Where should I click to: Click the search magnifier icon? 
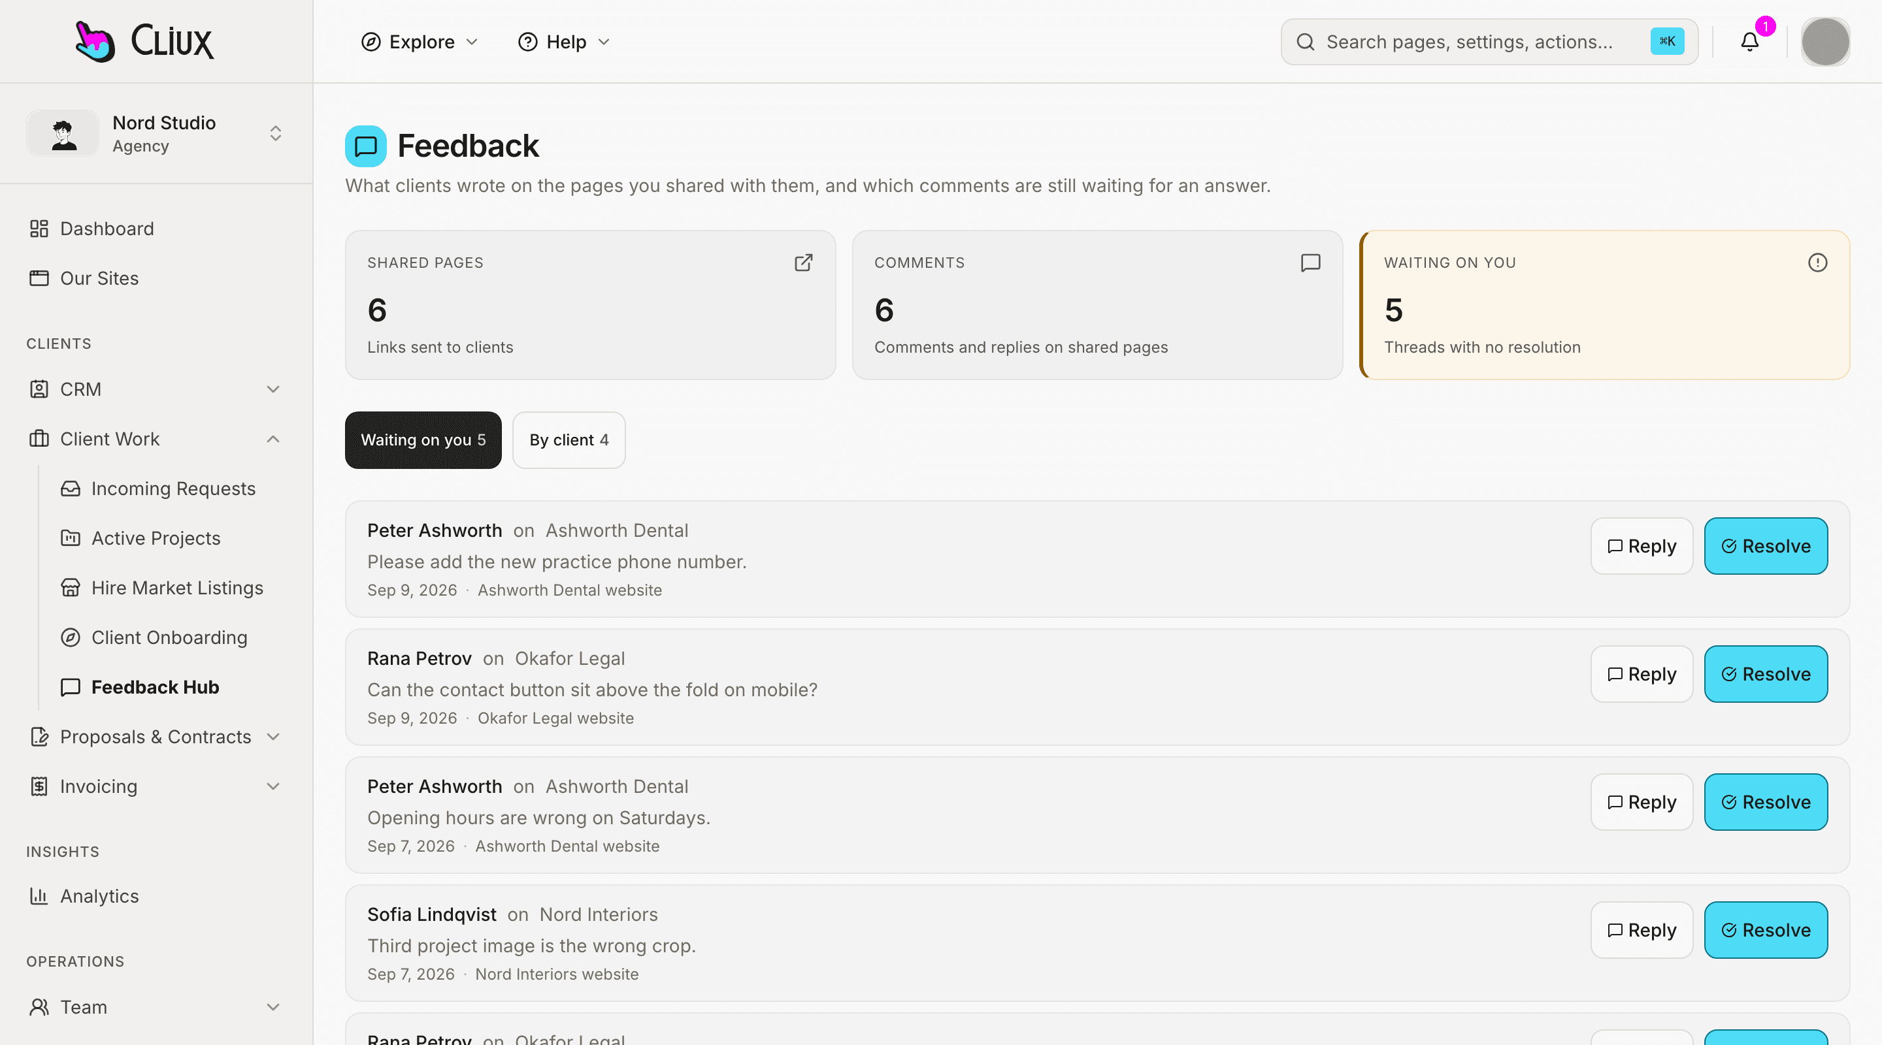coord(1306,42)
